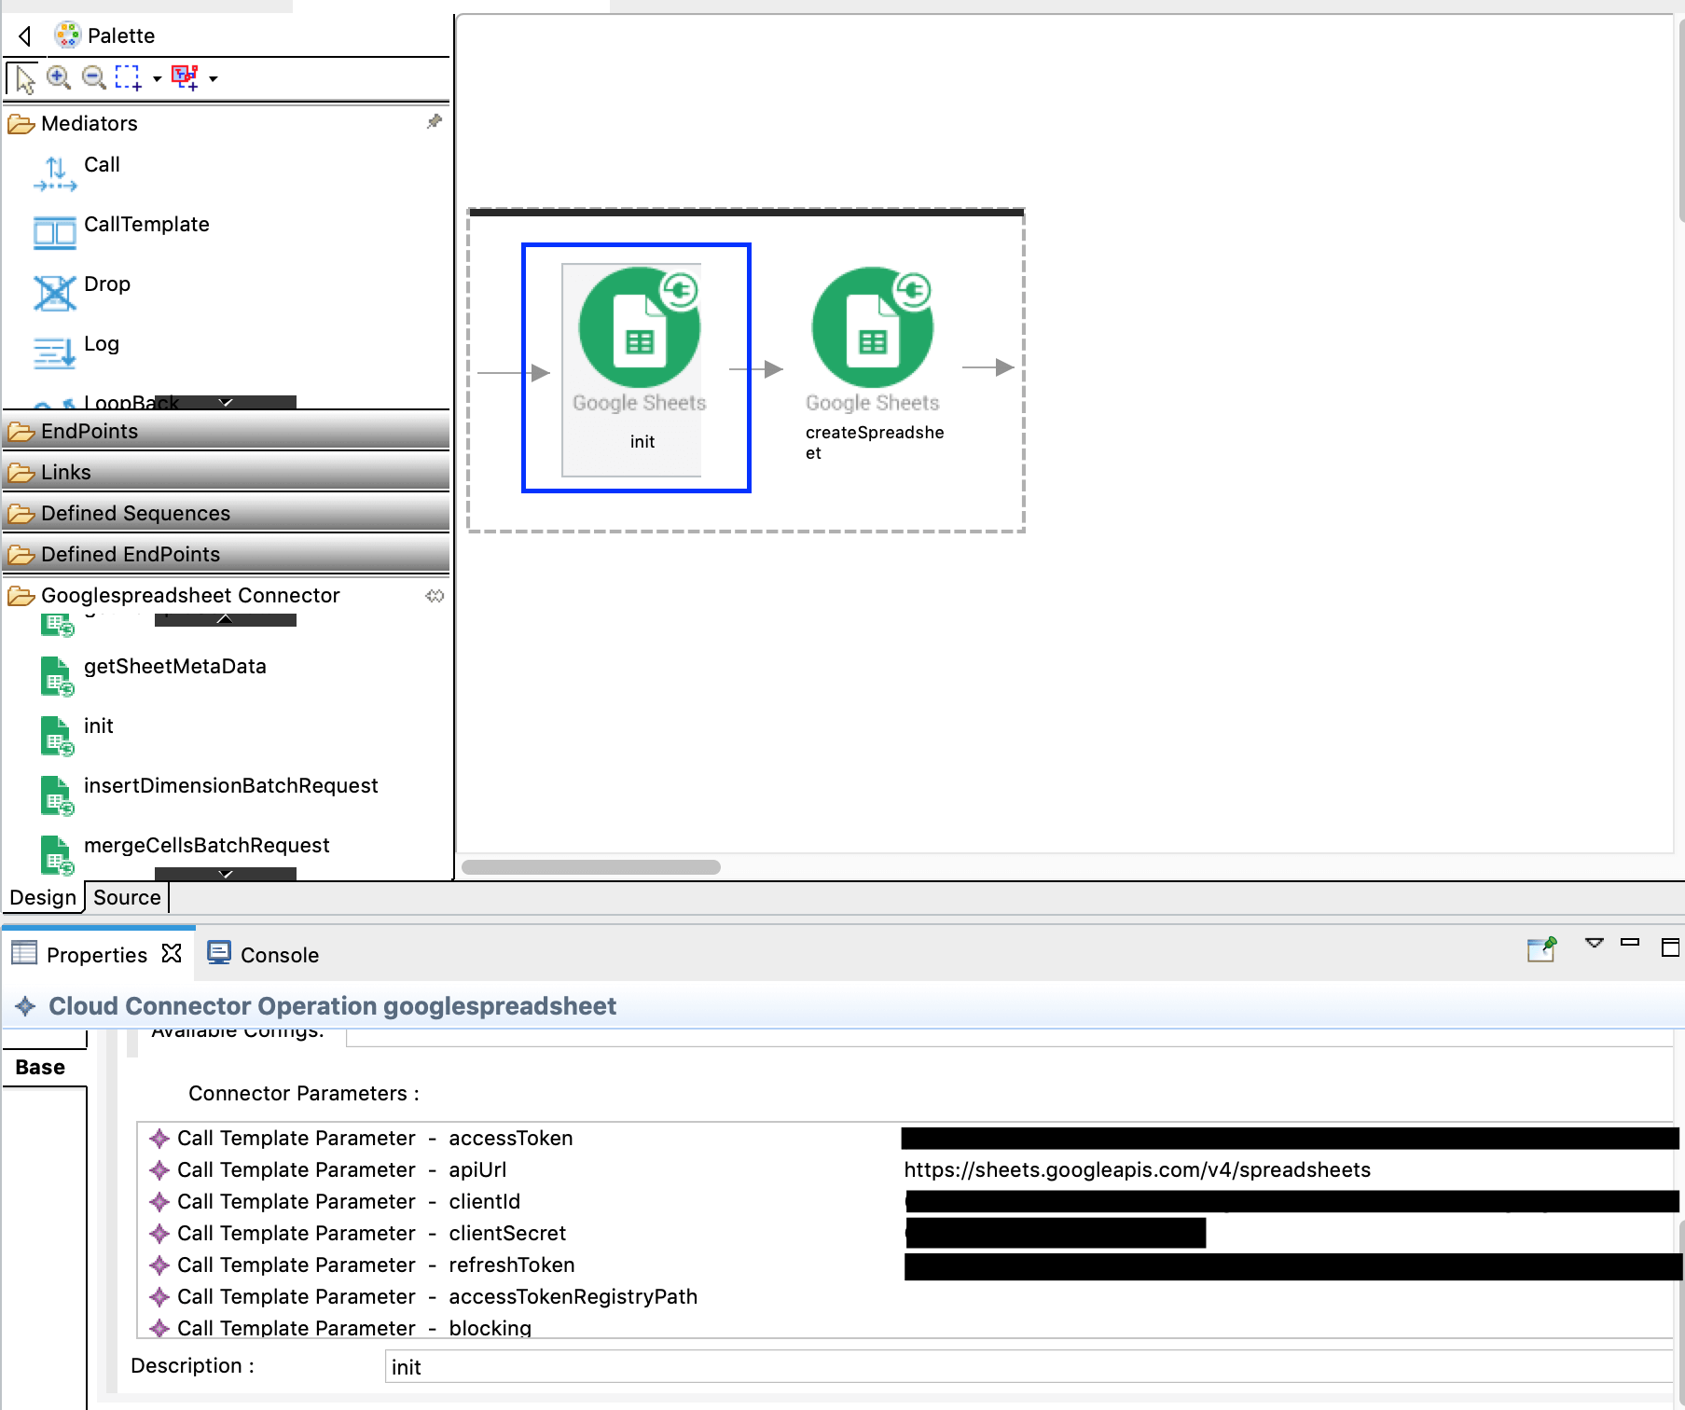This screenshot has height=1410, width=1685.
Task: Expand the Links palette drawer
Action: tap(226, 472)
